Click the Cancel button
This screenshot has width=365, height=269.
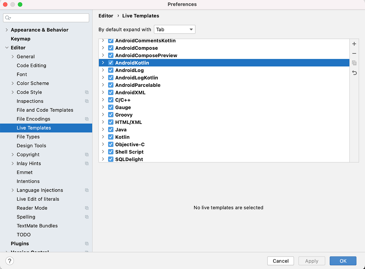(x=280, y=261)
